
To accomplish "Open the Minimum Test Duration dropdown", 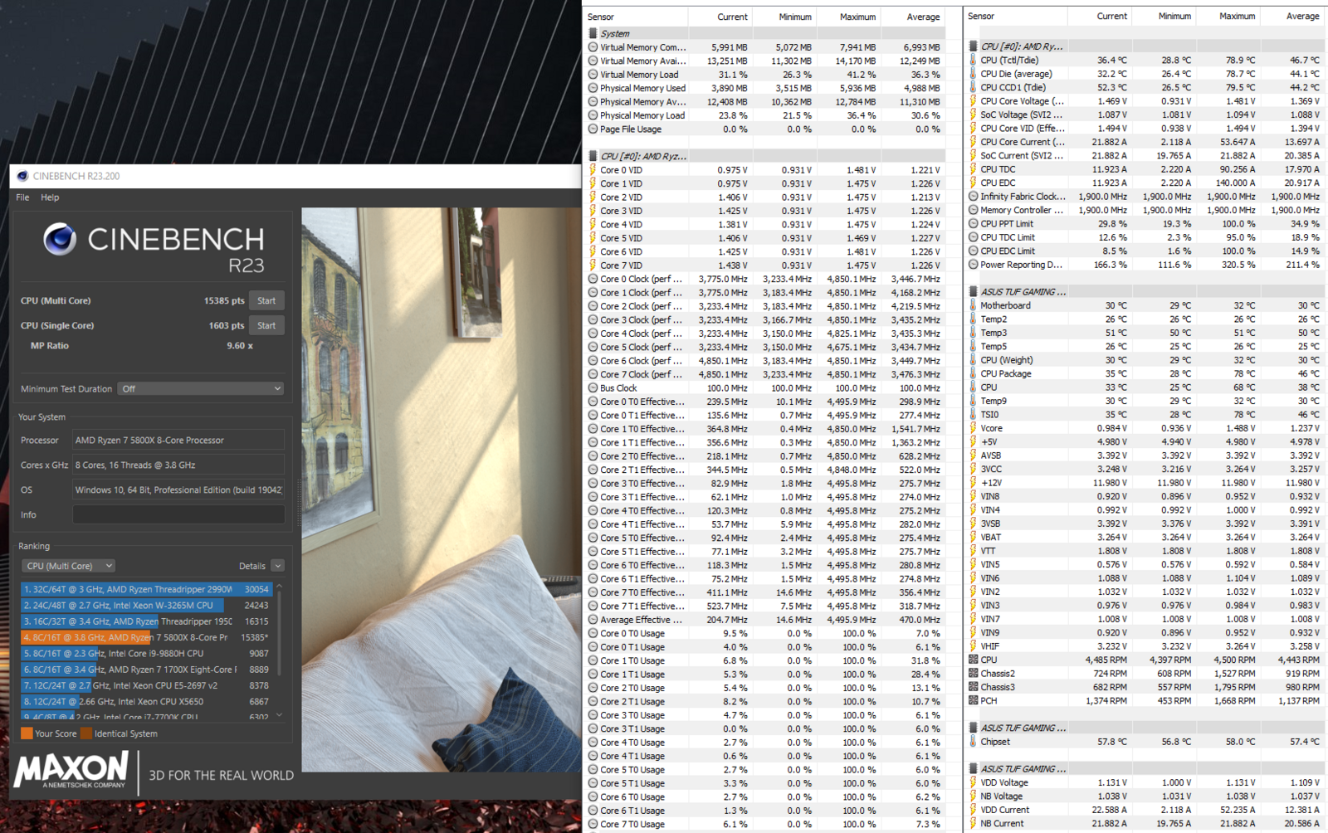I will pyautogui.click(x=201, y=388).
